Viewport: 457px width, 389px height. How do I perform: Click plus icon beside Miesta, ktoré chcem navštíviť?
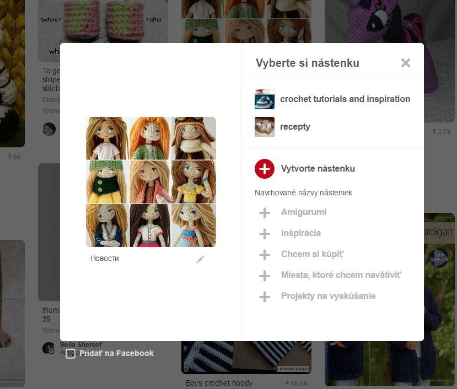[x=265, y=275]
